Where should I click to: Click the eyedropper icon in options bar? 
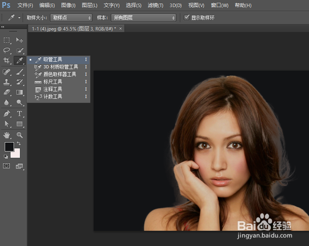(11, 18)
